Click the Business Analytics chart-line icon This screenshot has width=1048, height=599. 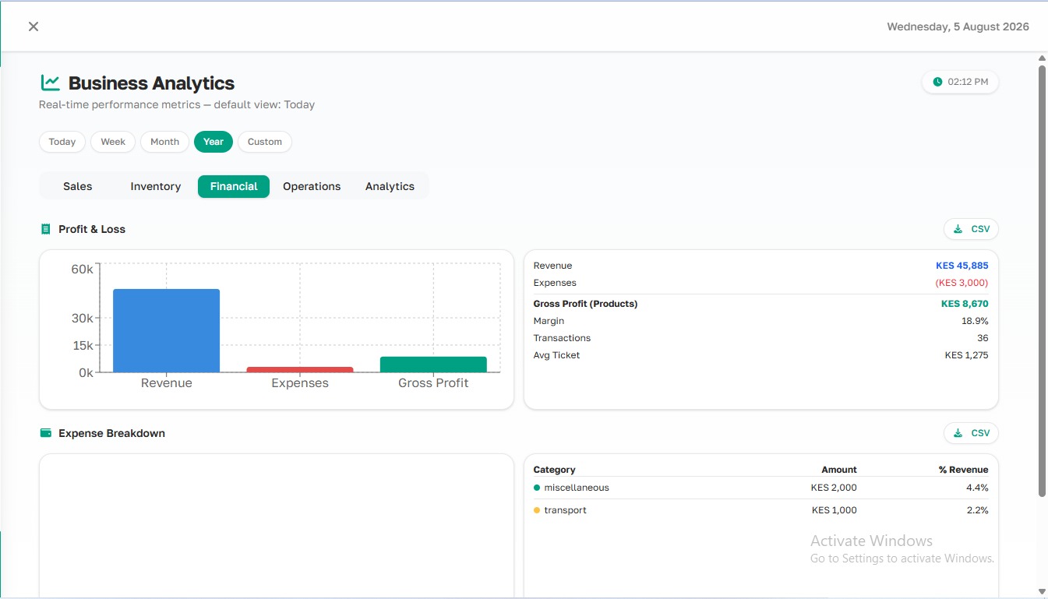point(51,83)
